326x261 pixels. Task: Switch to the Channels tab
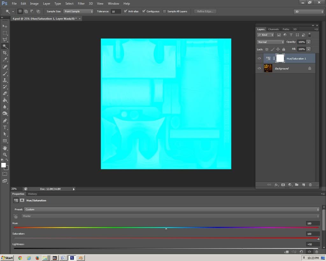[x=273, y=29]
